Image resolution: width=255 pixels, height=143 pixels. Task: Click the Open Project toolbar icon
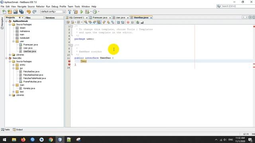16,12
